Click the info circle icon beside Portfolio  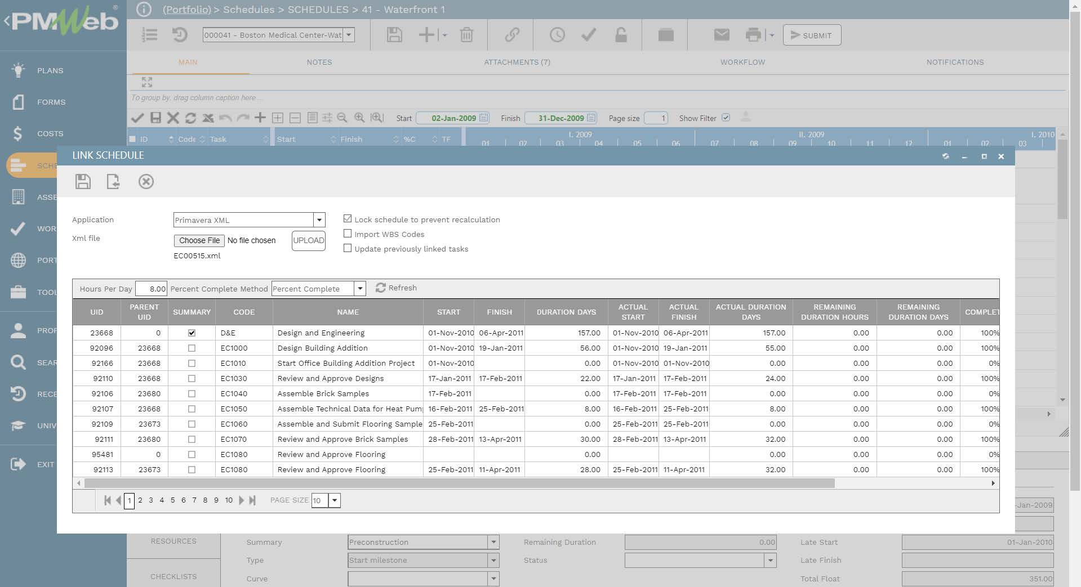coord(144,10)
